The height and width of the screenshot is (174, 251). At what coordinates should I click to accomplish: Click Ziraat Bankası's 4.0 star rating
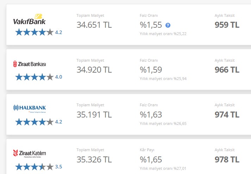point(39,77)
